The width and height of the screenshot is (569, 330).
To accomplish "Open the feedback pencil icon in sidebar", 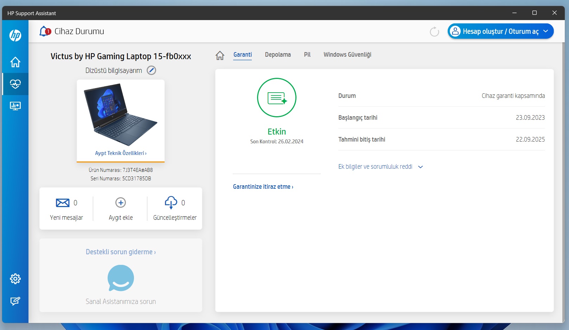I will (x=15, y=301).
